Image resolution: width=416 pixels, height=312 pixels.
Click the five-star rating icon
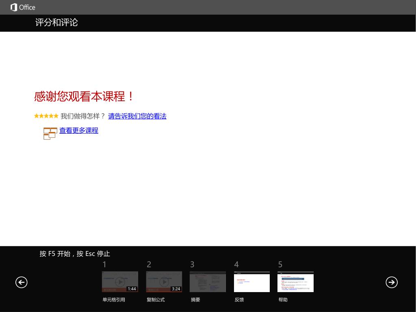click(46, 116)
